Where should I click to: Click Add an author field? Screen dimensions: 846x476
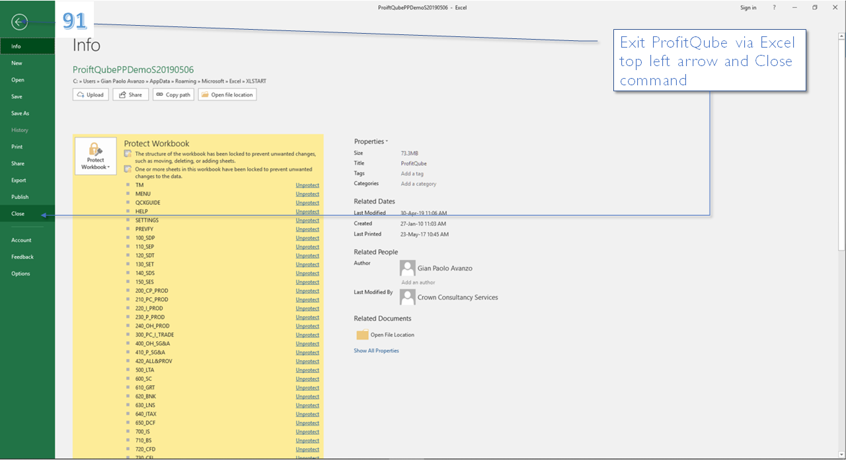click(x=418, y=282)
